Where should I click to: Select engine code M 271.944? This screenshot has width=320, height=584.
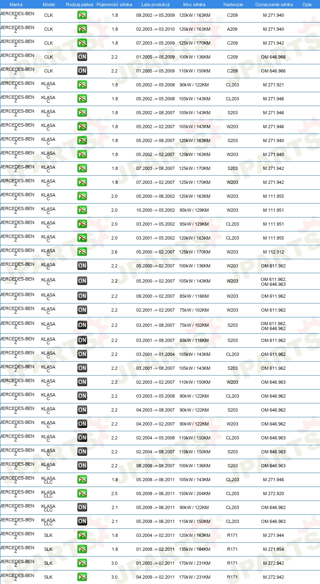pyautogui.click(x=273, y=535)
